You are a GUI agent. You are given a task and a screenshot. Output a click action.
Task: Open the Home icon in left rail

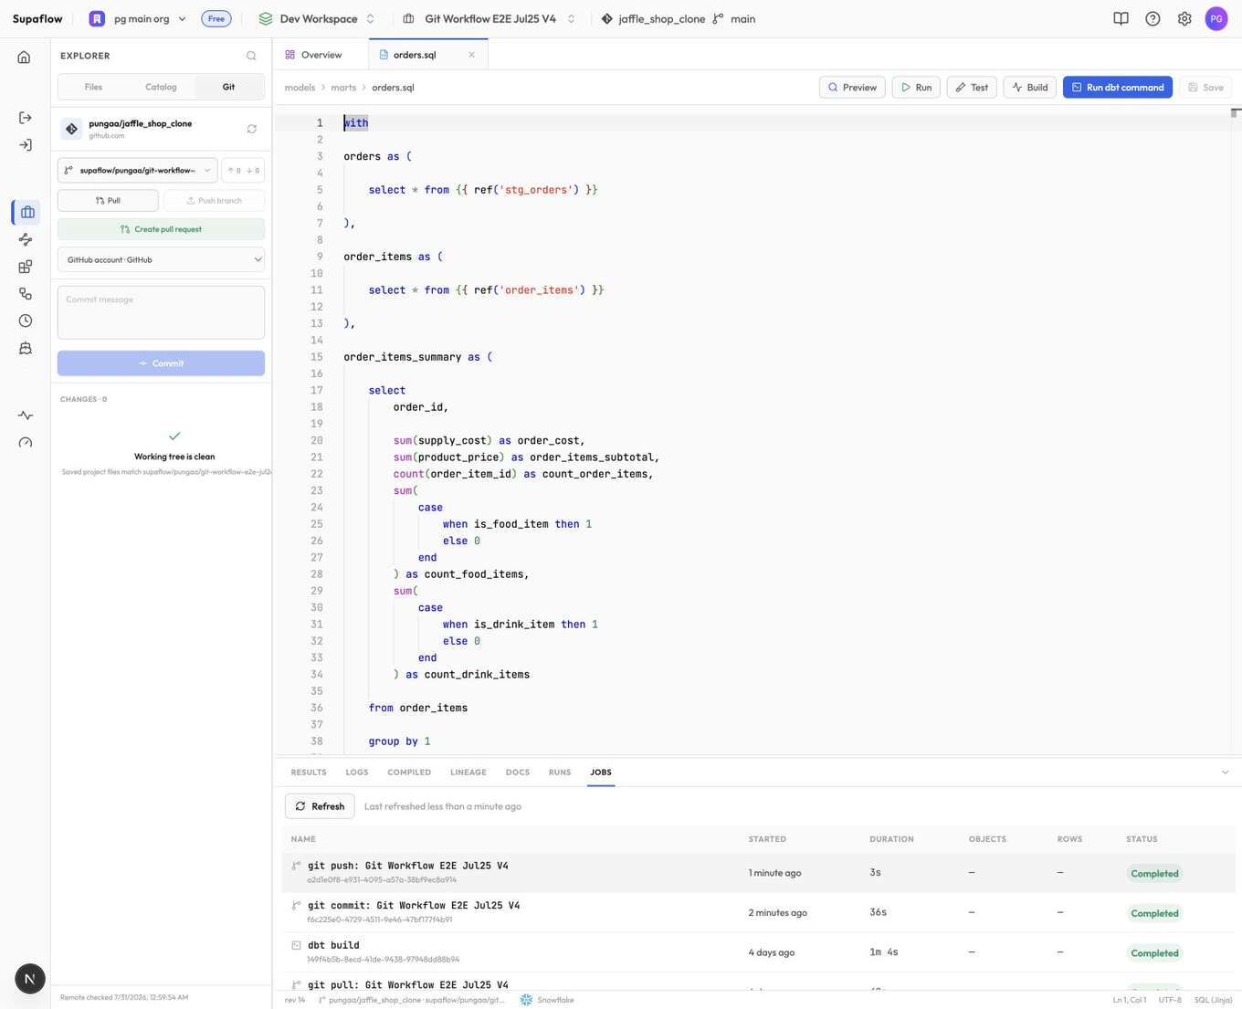[x=25, y=57]
